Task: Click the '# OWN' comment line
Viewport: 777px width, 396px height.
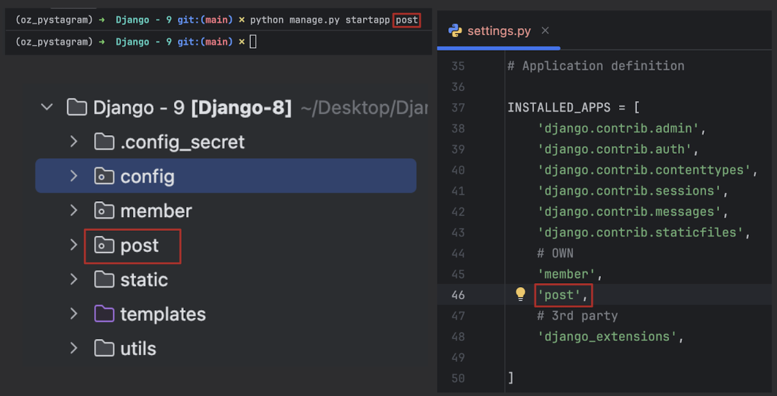Action: 555,253
